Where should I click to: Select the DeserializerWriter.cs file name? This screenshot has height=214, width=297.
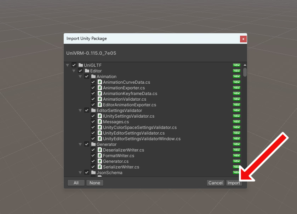(x=124, y=150)
